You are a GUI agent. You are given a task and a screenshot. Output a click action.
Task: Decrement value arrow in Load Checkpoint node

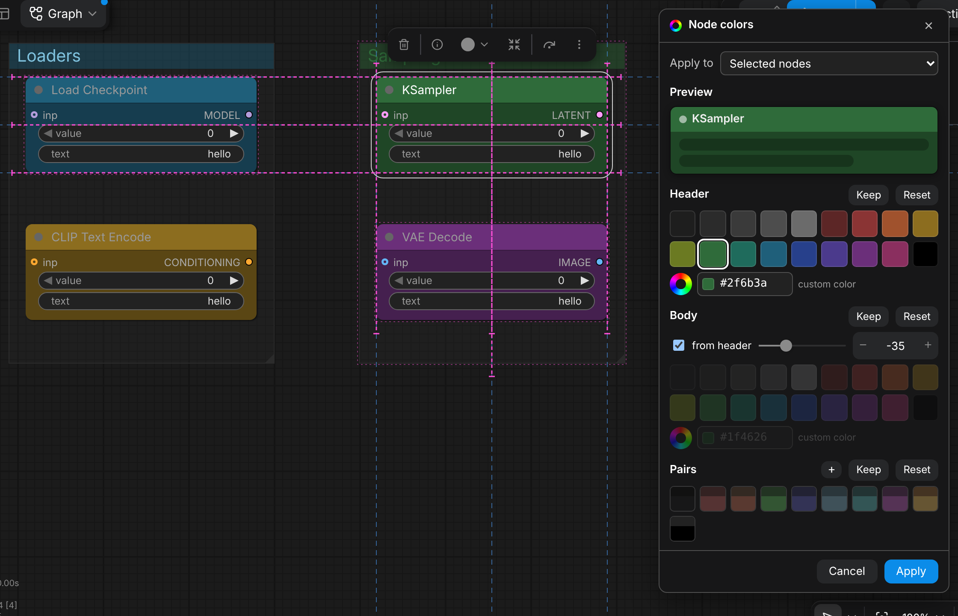click(48, 133)
